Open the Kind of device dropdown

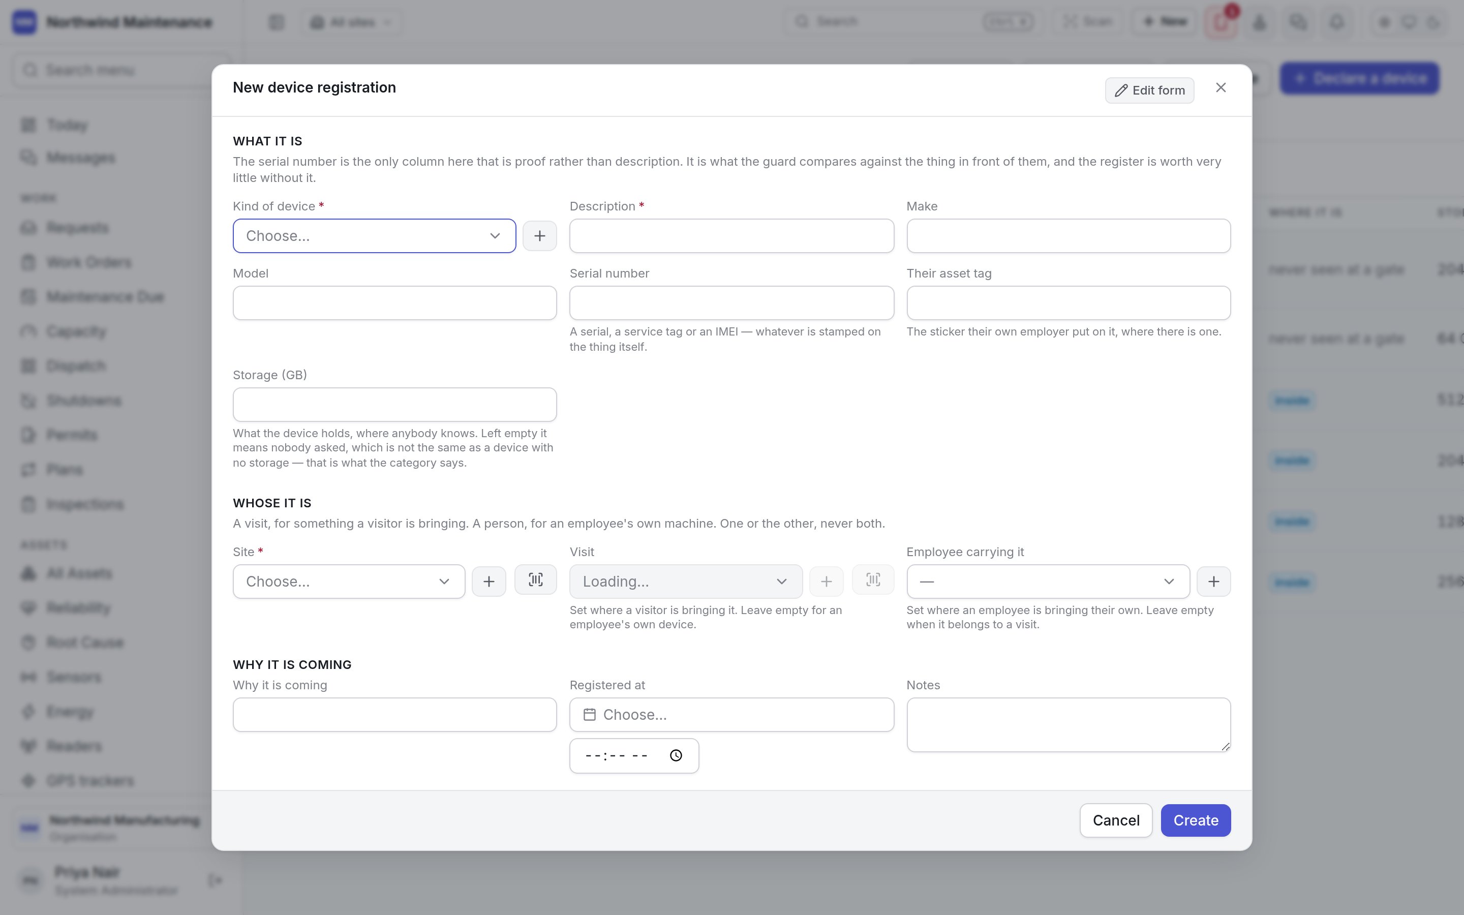375,236
